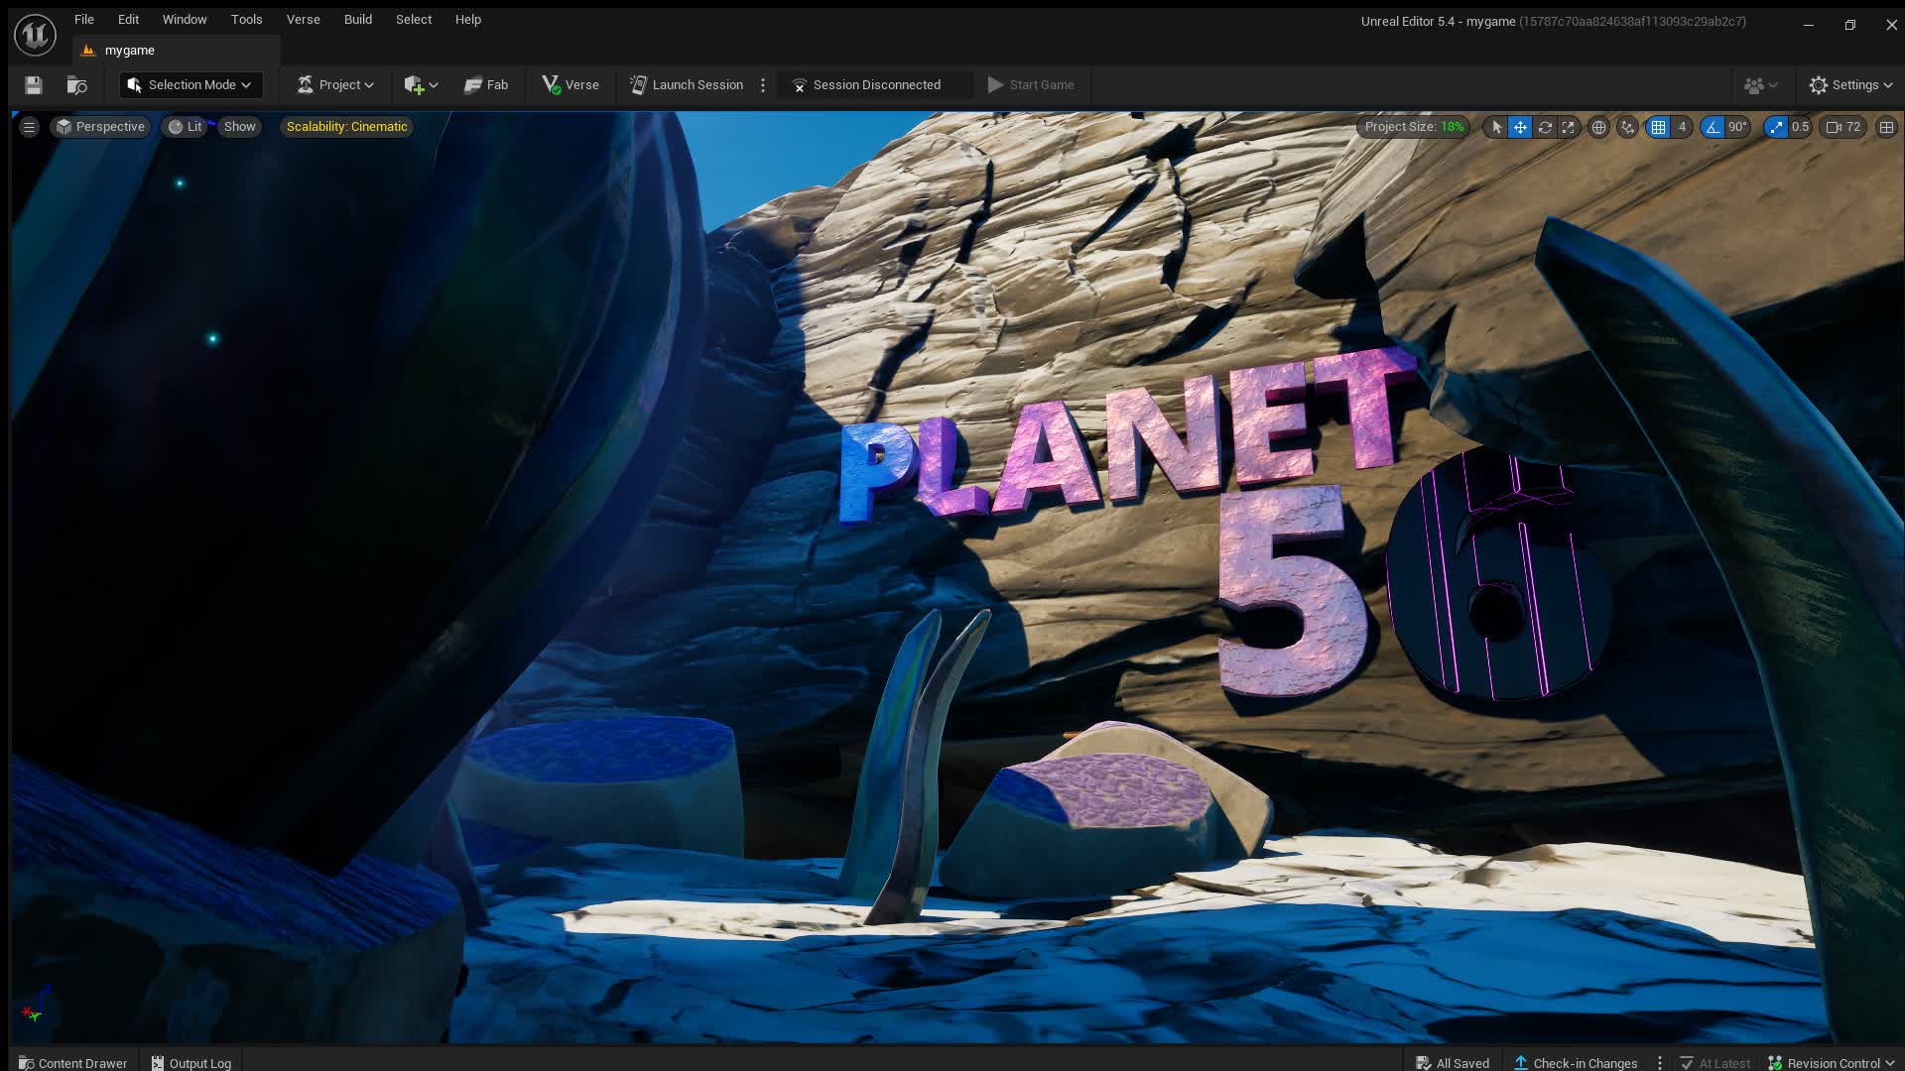The width and height of the screenshot is (1905, 1071).
Task: Activate the translate move gizmo tool
Action: (x=1520, y=127)
